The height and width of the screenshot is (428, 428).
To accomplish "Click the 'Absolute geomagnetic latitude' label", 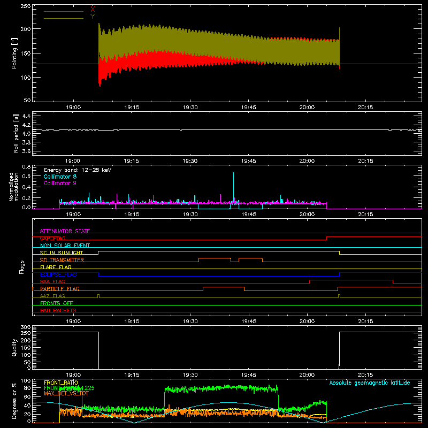I will coord(370,383).
